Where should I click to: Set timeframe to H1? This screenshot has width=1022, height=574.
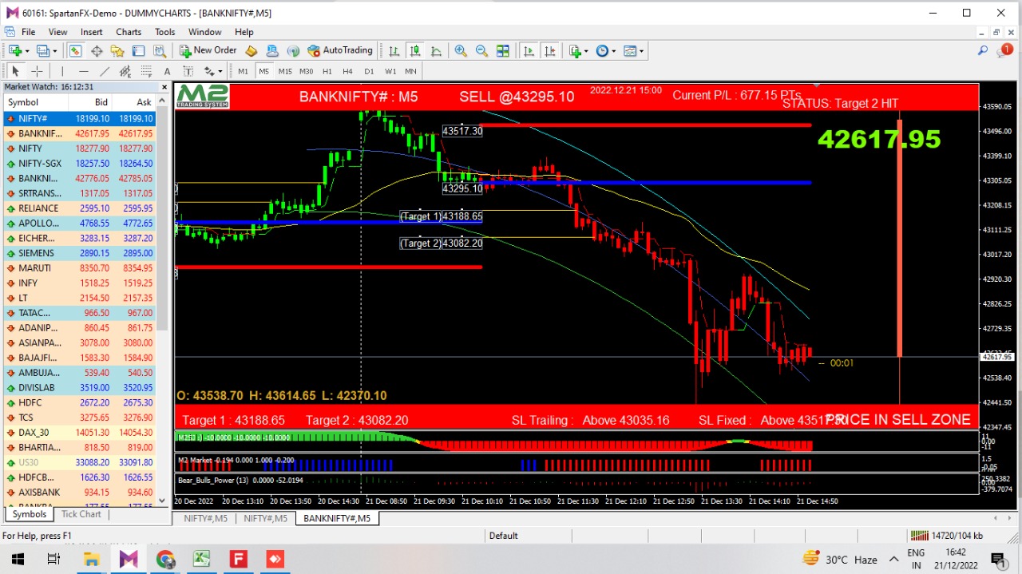click(327, 71)
